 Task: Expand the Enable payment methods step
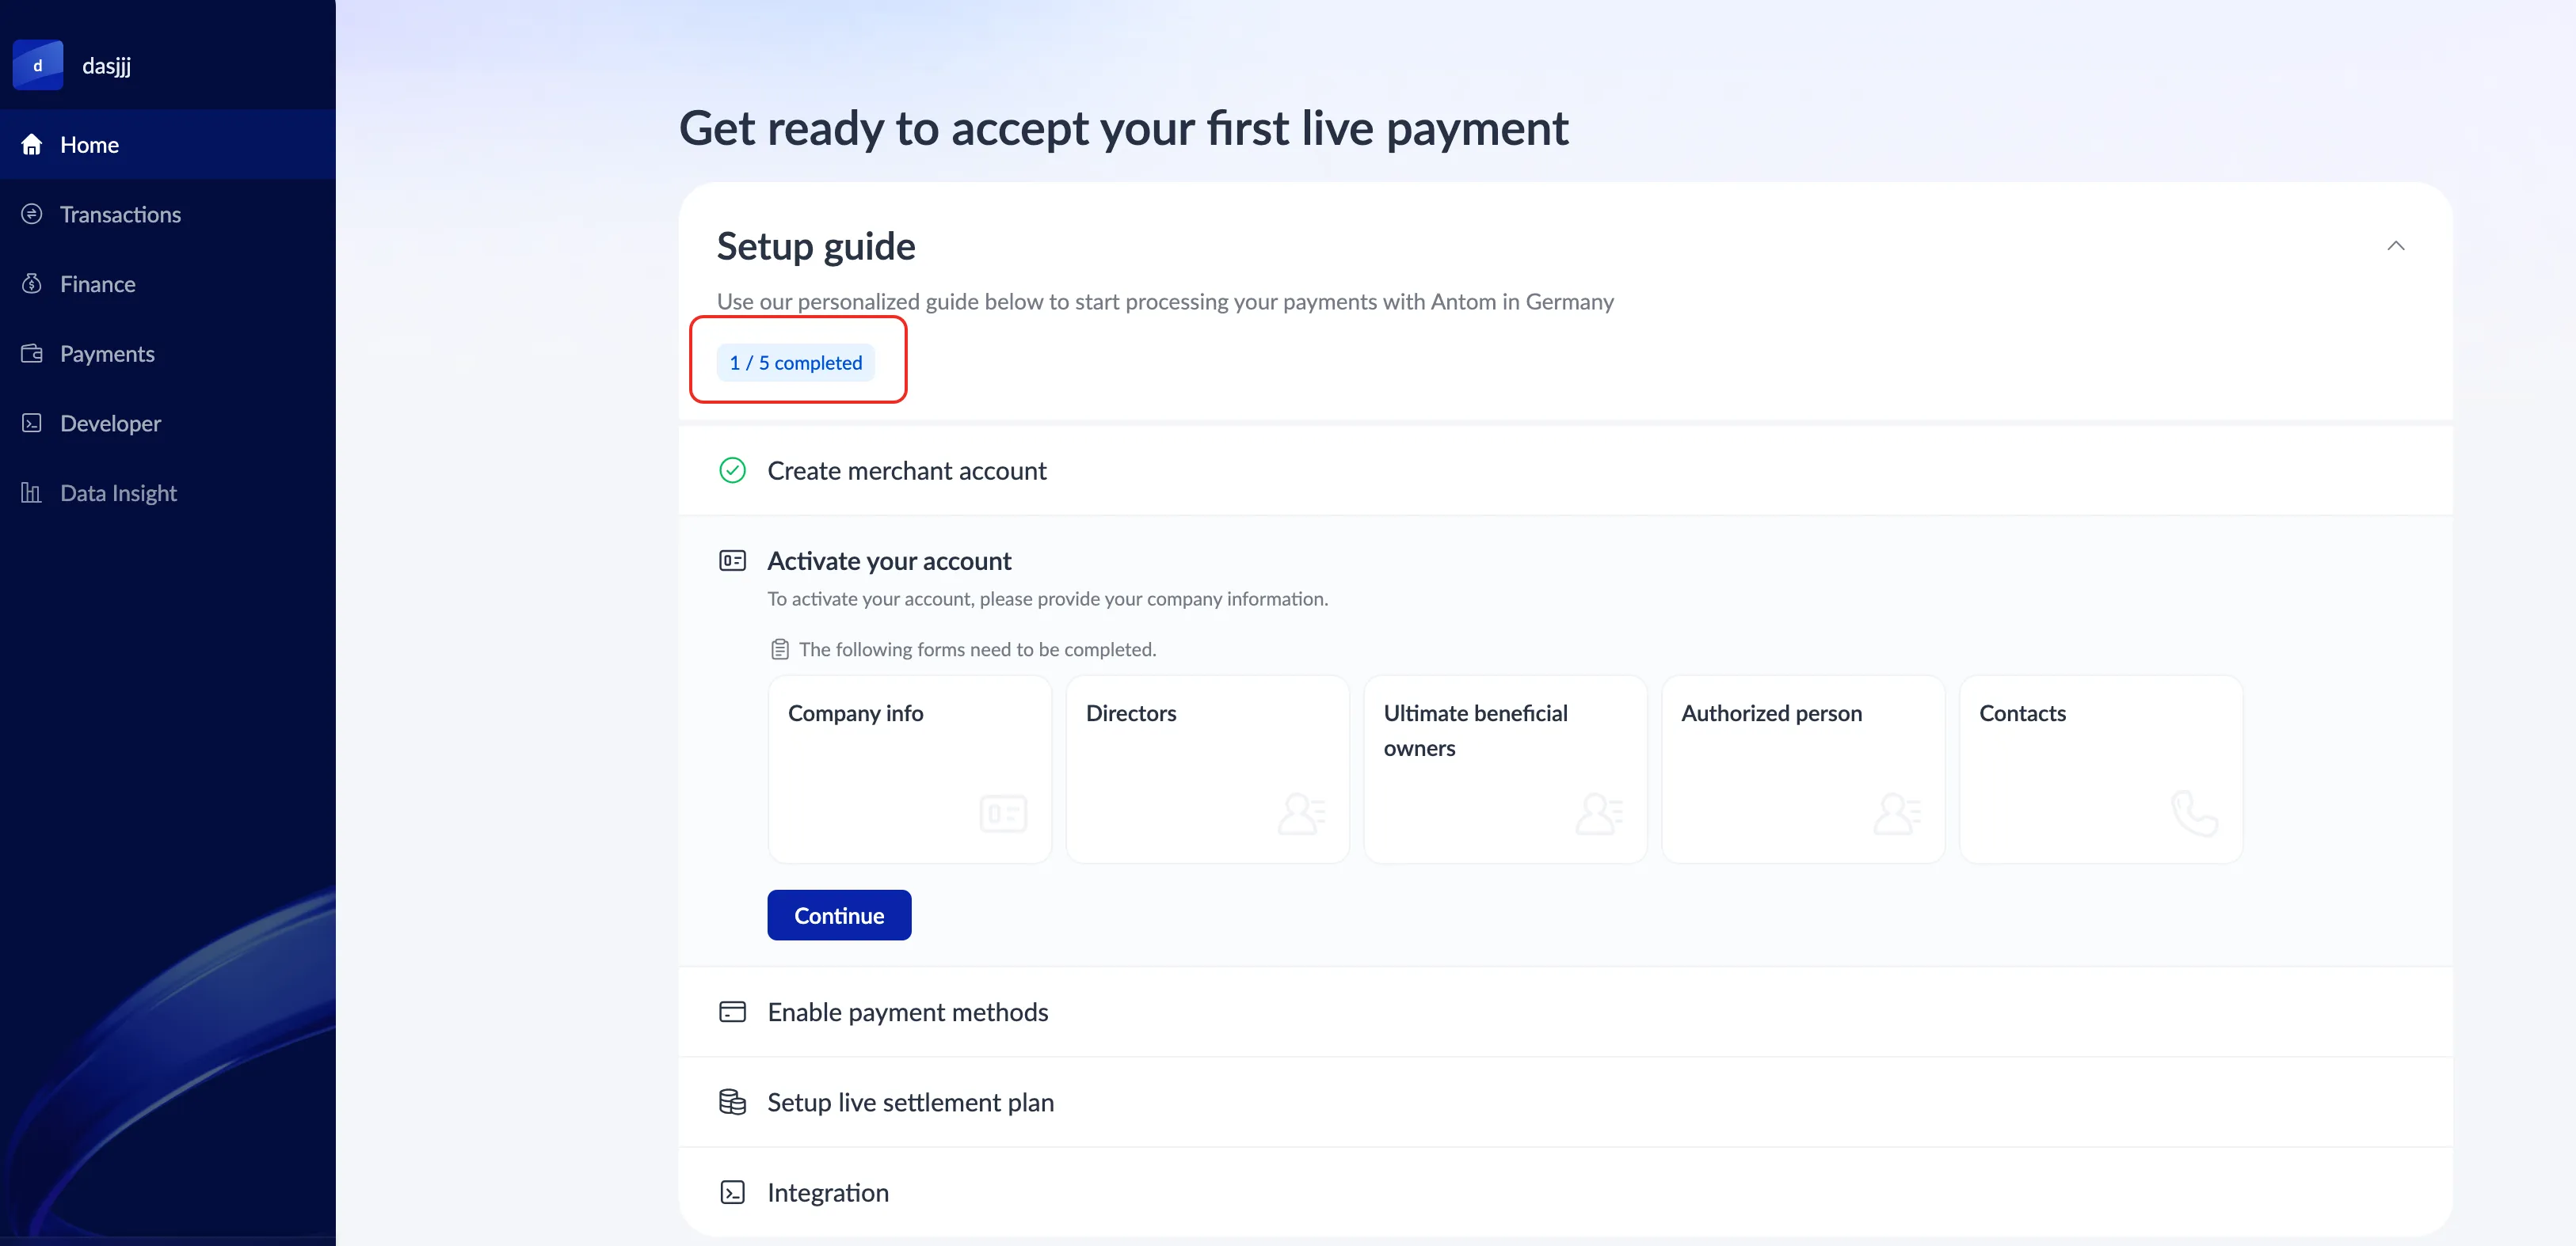[907, 1012]
